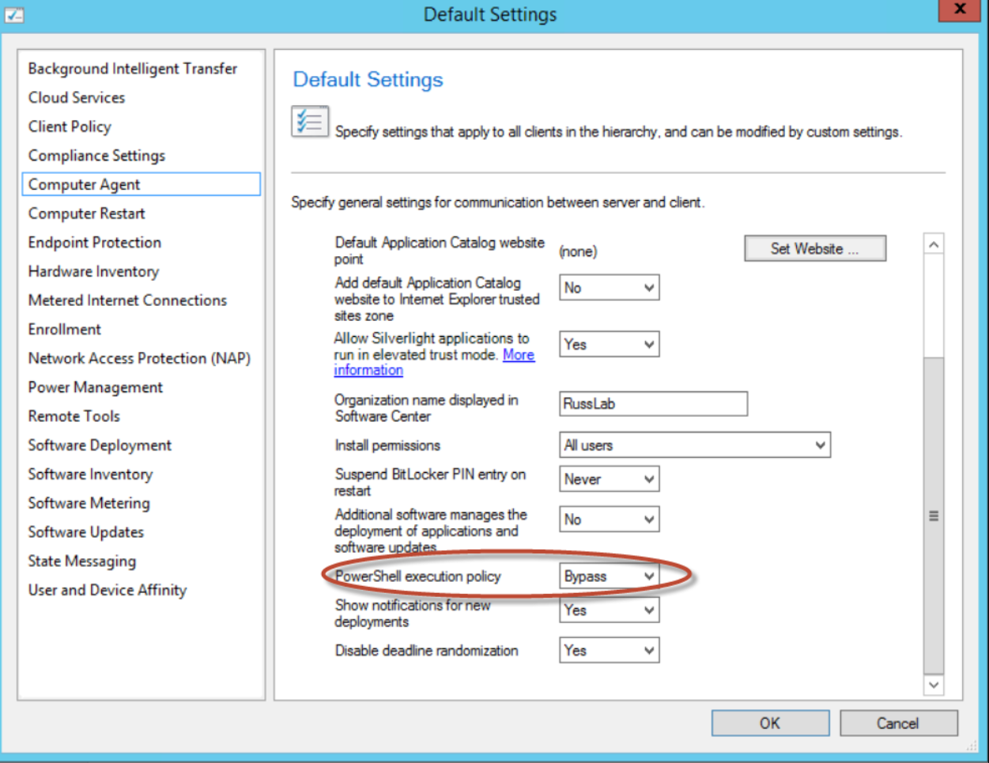Select Remote Tools settings category

click(74, 417)
